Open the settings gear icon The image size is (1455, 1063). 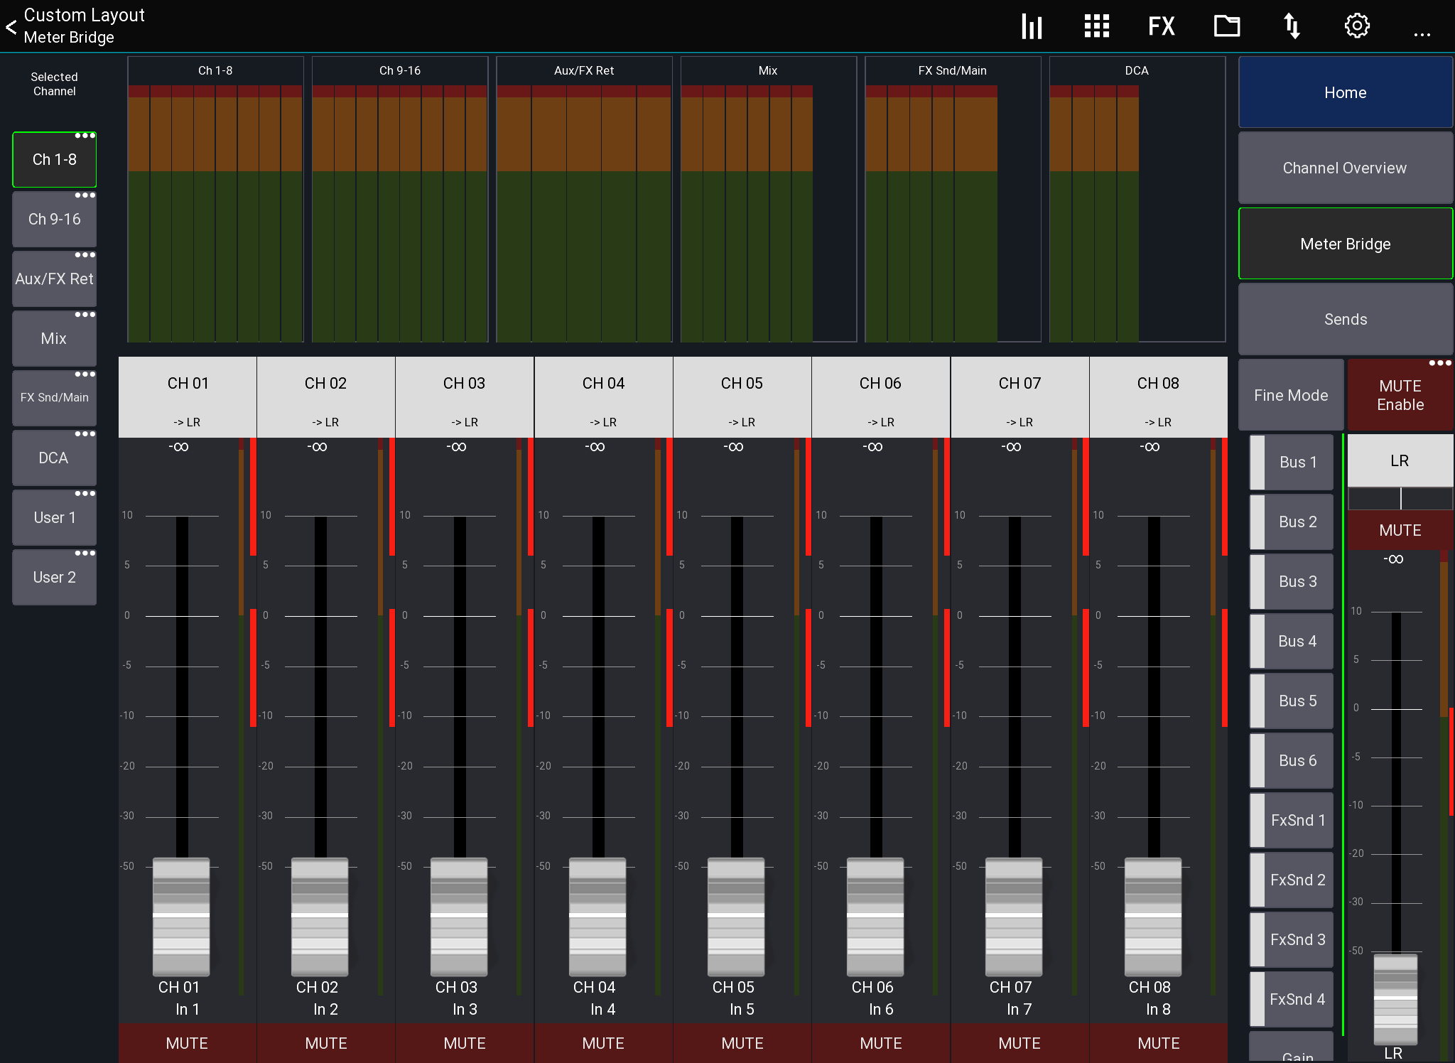click(1357, 26)
